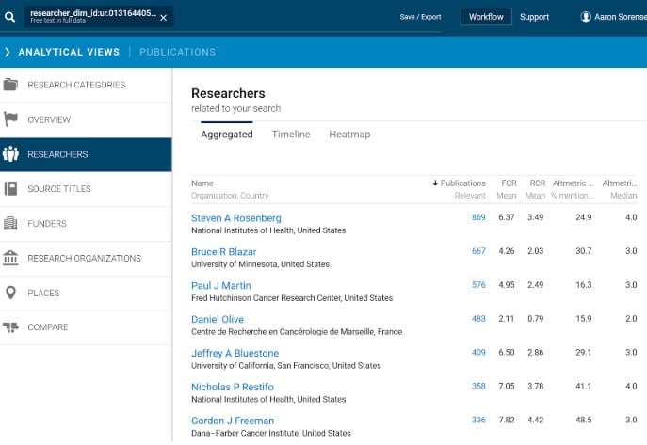Click the Overview flag icon
The image size is (647, 445).
point(11,119)
